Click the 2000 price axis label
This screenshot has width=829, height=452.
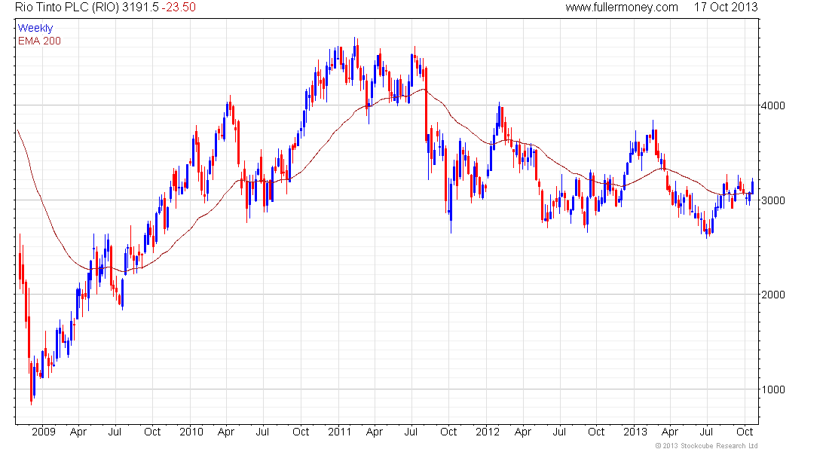[773, 295]
